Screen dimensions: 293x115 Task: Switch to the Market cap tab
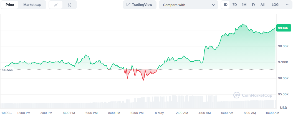click(32, 5)
